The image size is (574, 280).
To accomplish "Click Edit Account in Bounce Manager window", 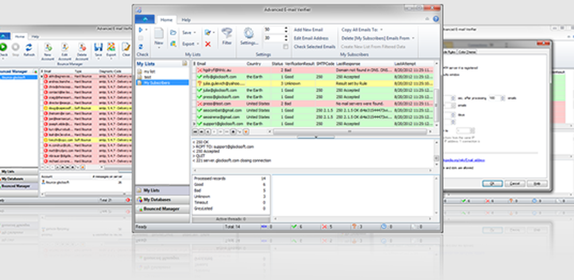I will (65, 51).
